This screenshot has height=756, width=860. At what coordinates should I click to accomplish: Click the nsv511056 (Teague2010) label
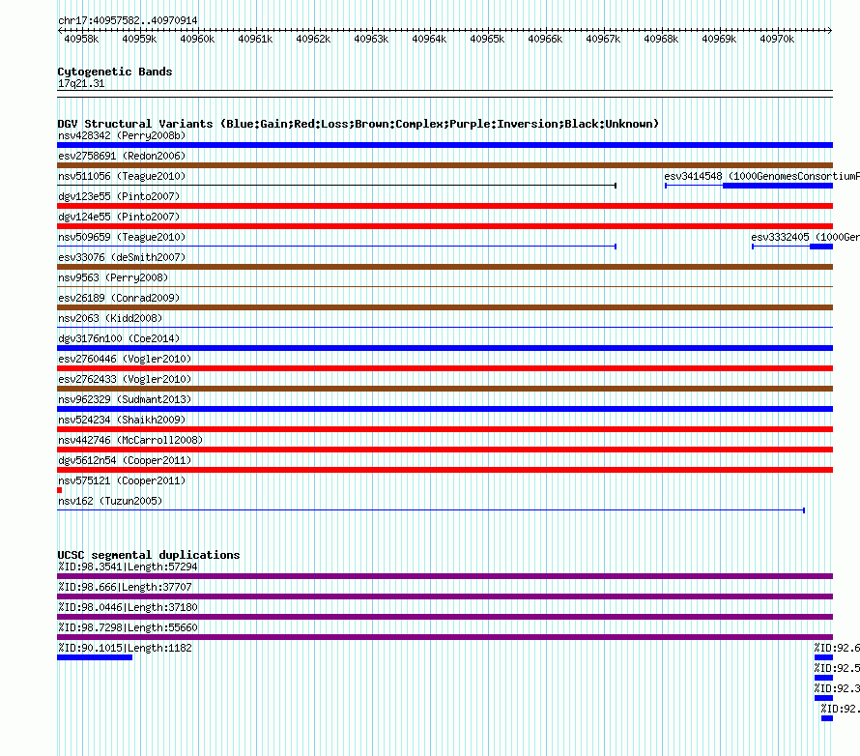pyautogui.click(x=122, y=176)
